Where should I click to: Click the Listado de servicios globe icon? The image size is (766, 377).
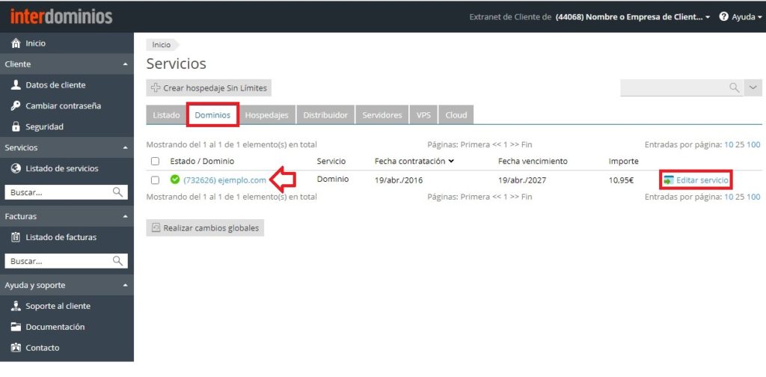pos(16,168)
